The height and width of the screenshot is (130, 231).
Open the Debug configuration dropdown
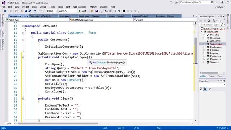[52, 11]
